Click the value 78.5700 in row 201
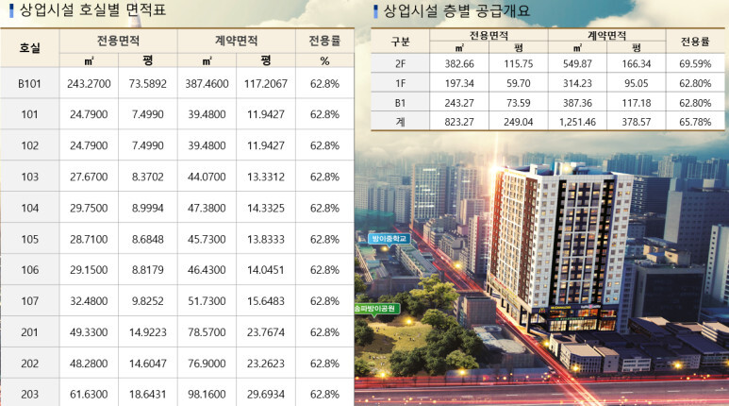Viewport: 729px width, 406px height. click(207, 332)
